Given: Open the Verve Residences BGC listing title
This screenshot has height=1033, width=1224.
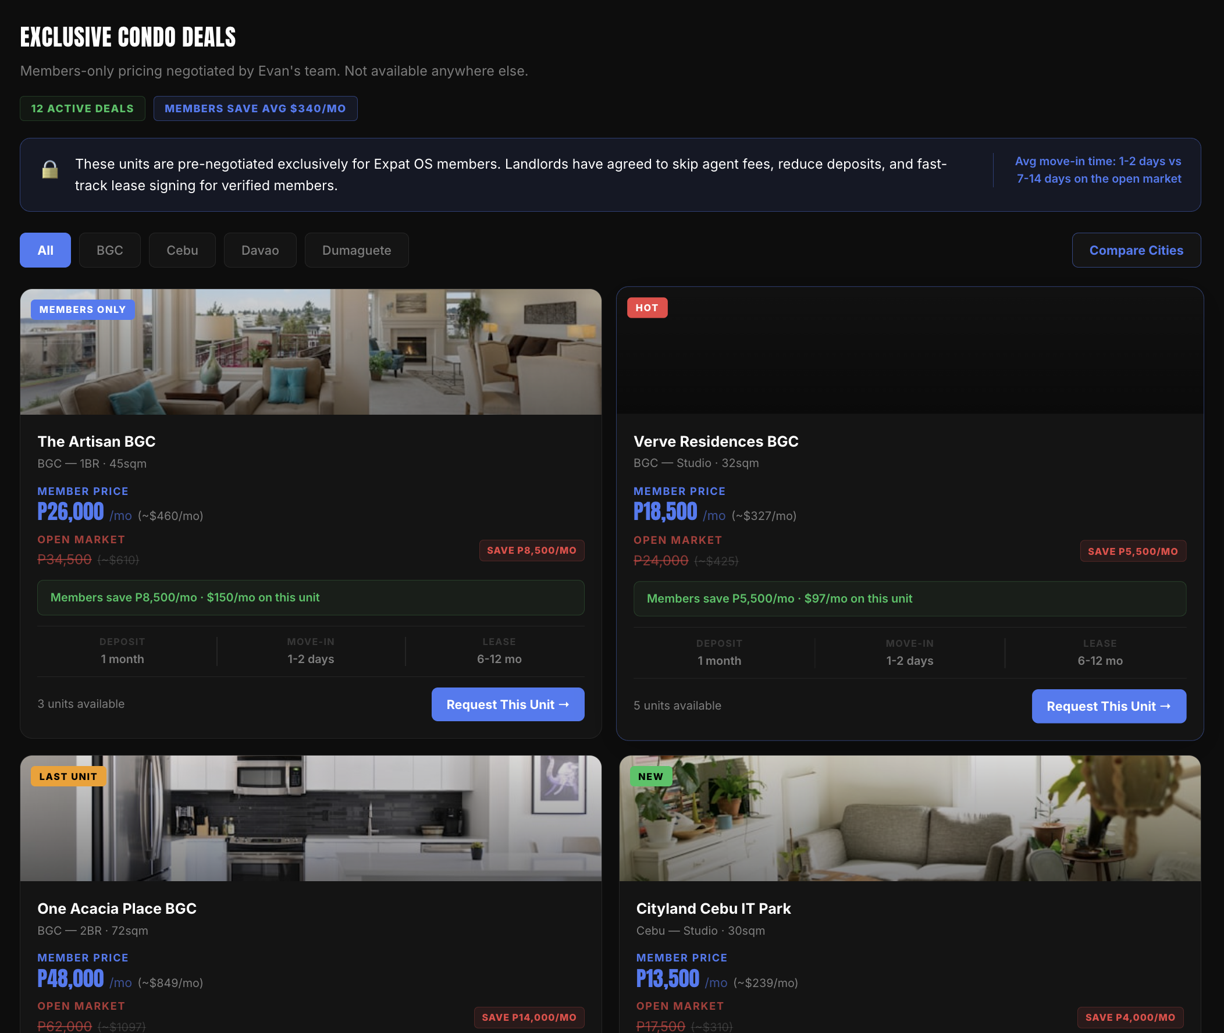Looking at the screenshot, I should 716,441.
